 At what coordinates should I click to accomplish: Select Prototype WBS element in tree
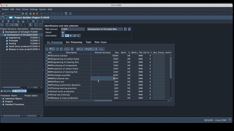pyautogui.click(x=13, y=41)
